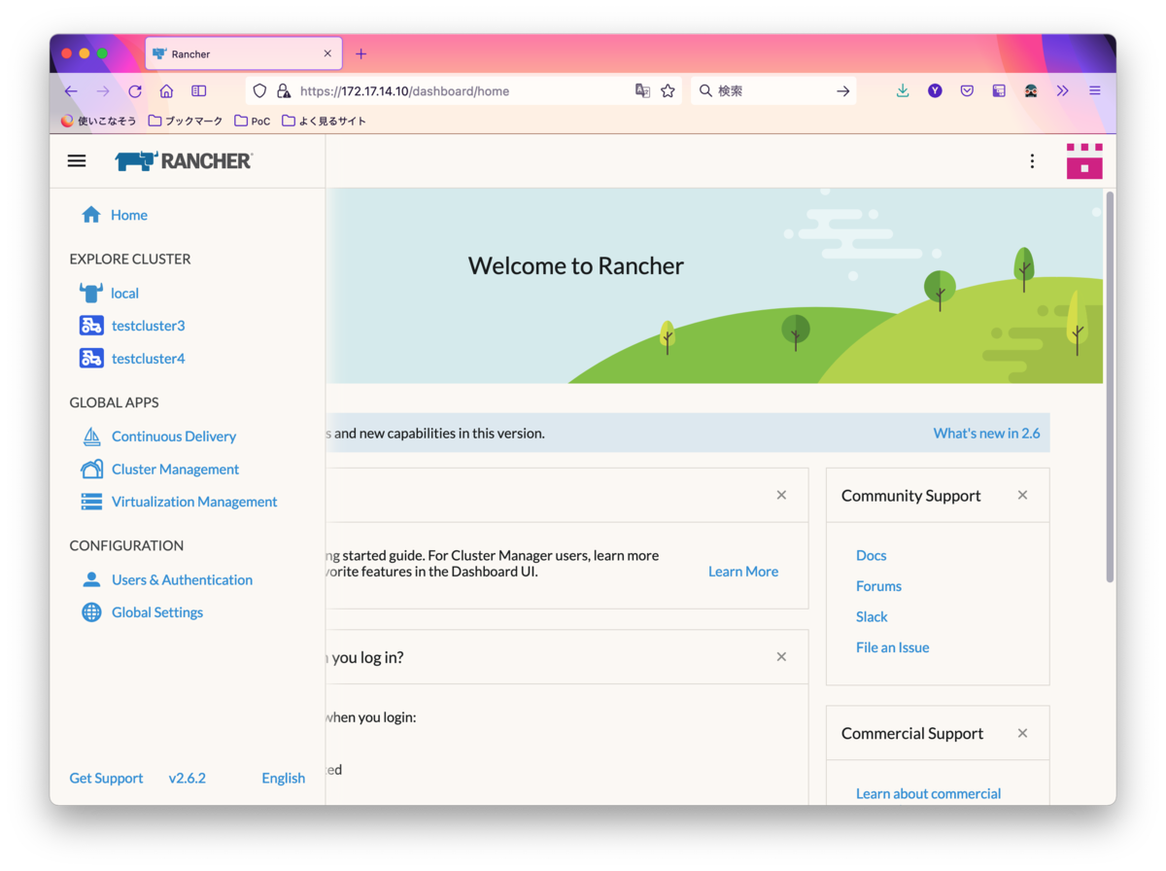Click the browser home button
The width and height of the screenshot is (1166, 871).
166,91
